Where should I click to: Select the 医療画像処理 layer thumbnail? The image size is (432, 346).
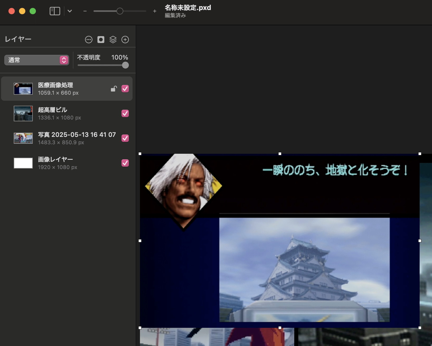coord(23,89)
